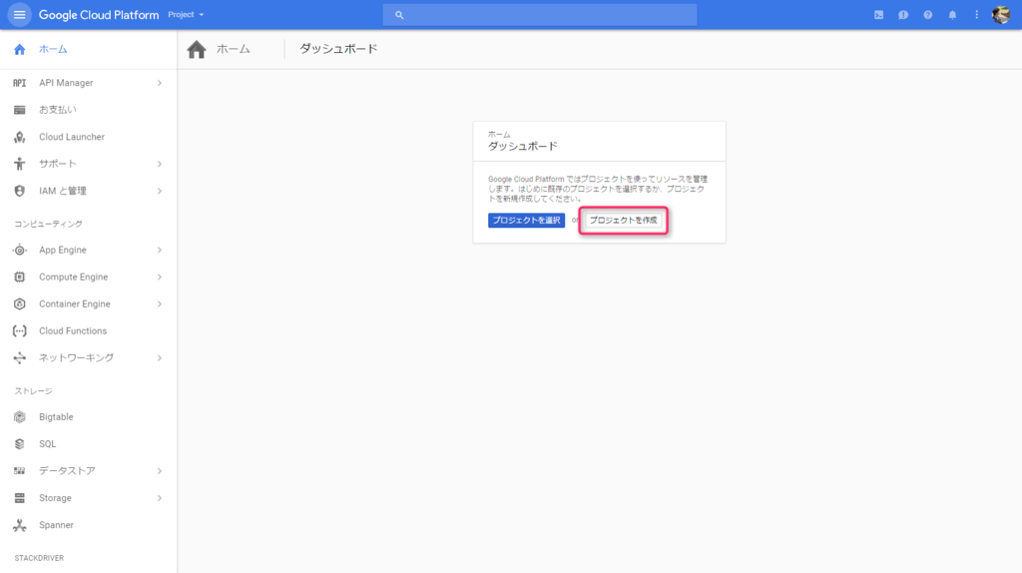The width and height of the screenshot is (1022, 573).
Task: Click the Cloud Functions brackets icon
Action: click(x=20, y=331)
